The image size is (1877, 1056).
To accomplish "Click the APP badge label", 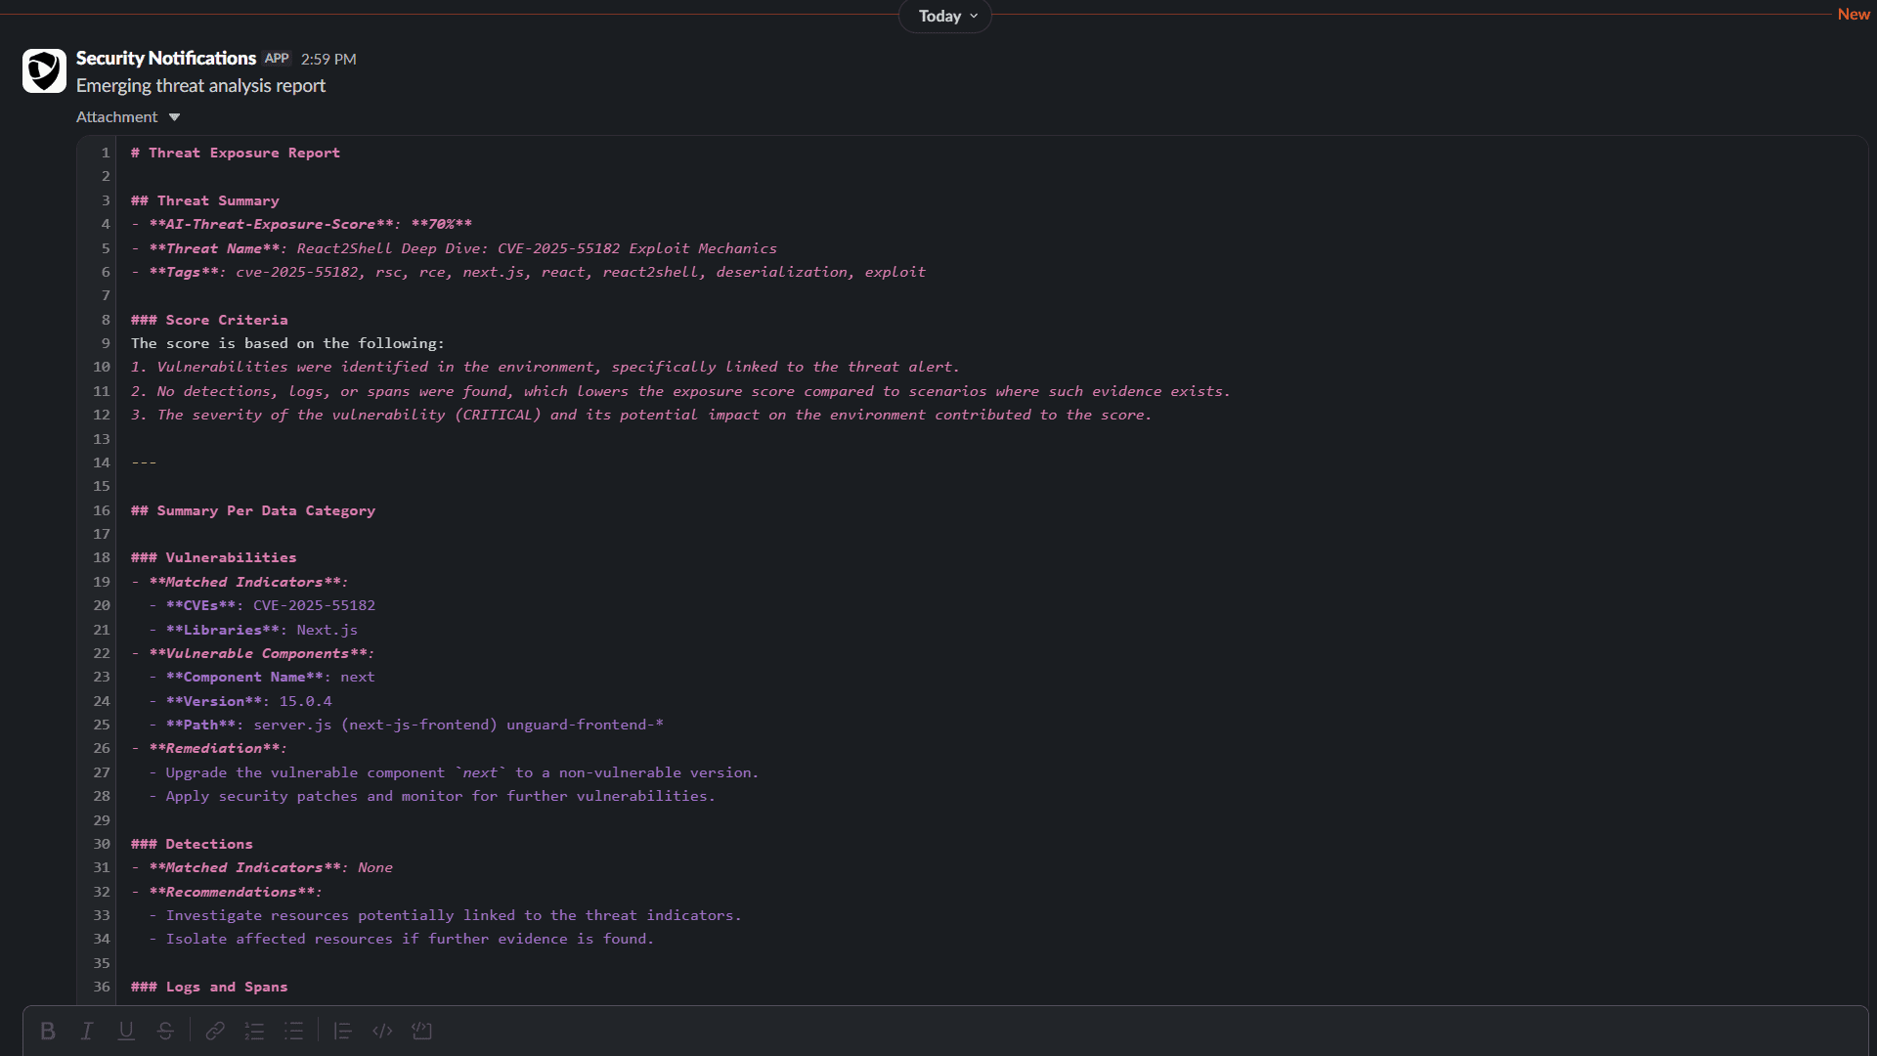I will point(277,59).
